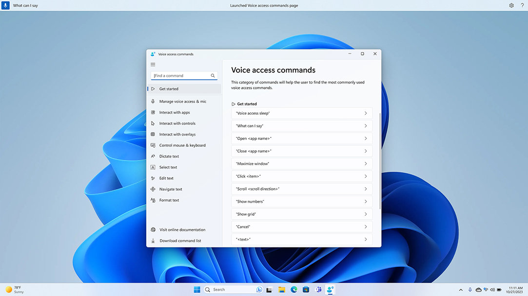Click the voice access help question mark
Viewport: 528px width, 296px height.
tap(522, 5)
